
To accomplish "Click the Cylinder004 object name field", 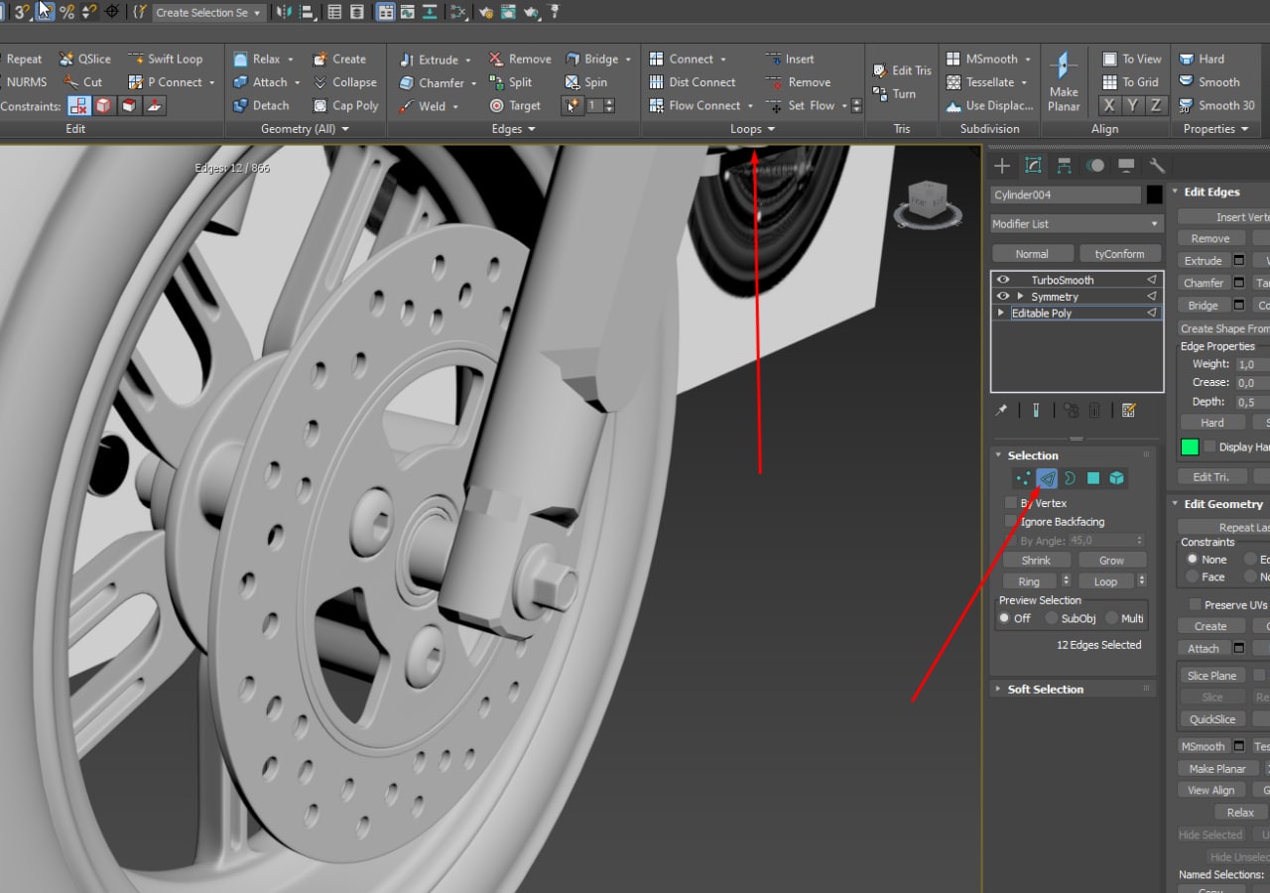I will (x=1066, y=195).
